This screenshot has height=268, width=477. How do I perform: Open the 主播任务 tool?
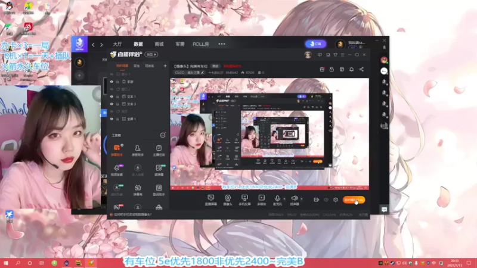tap(159, 151)
